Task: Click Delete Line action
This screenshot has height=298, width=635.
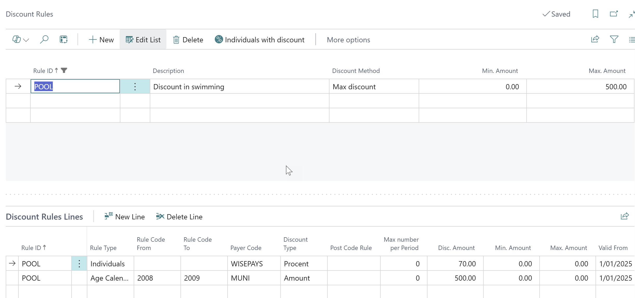Action: (x=179, y=216)
